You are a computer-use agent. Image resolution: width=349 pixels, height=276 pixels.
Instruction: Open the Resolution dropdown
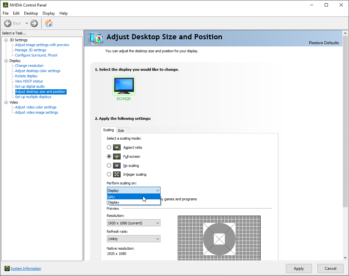(134, 223)
